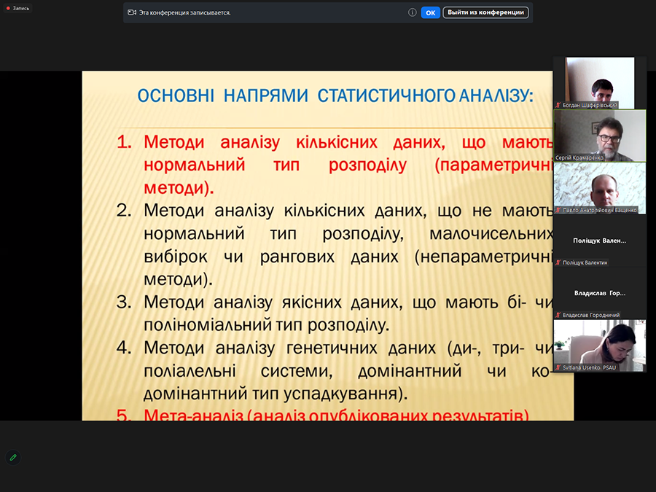Click slide item 2 about непараметричні методи
This screenshot has width=656, height=492.
pyautogui.click(x=335, y=244)
